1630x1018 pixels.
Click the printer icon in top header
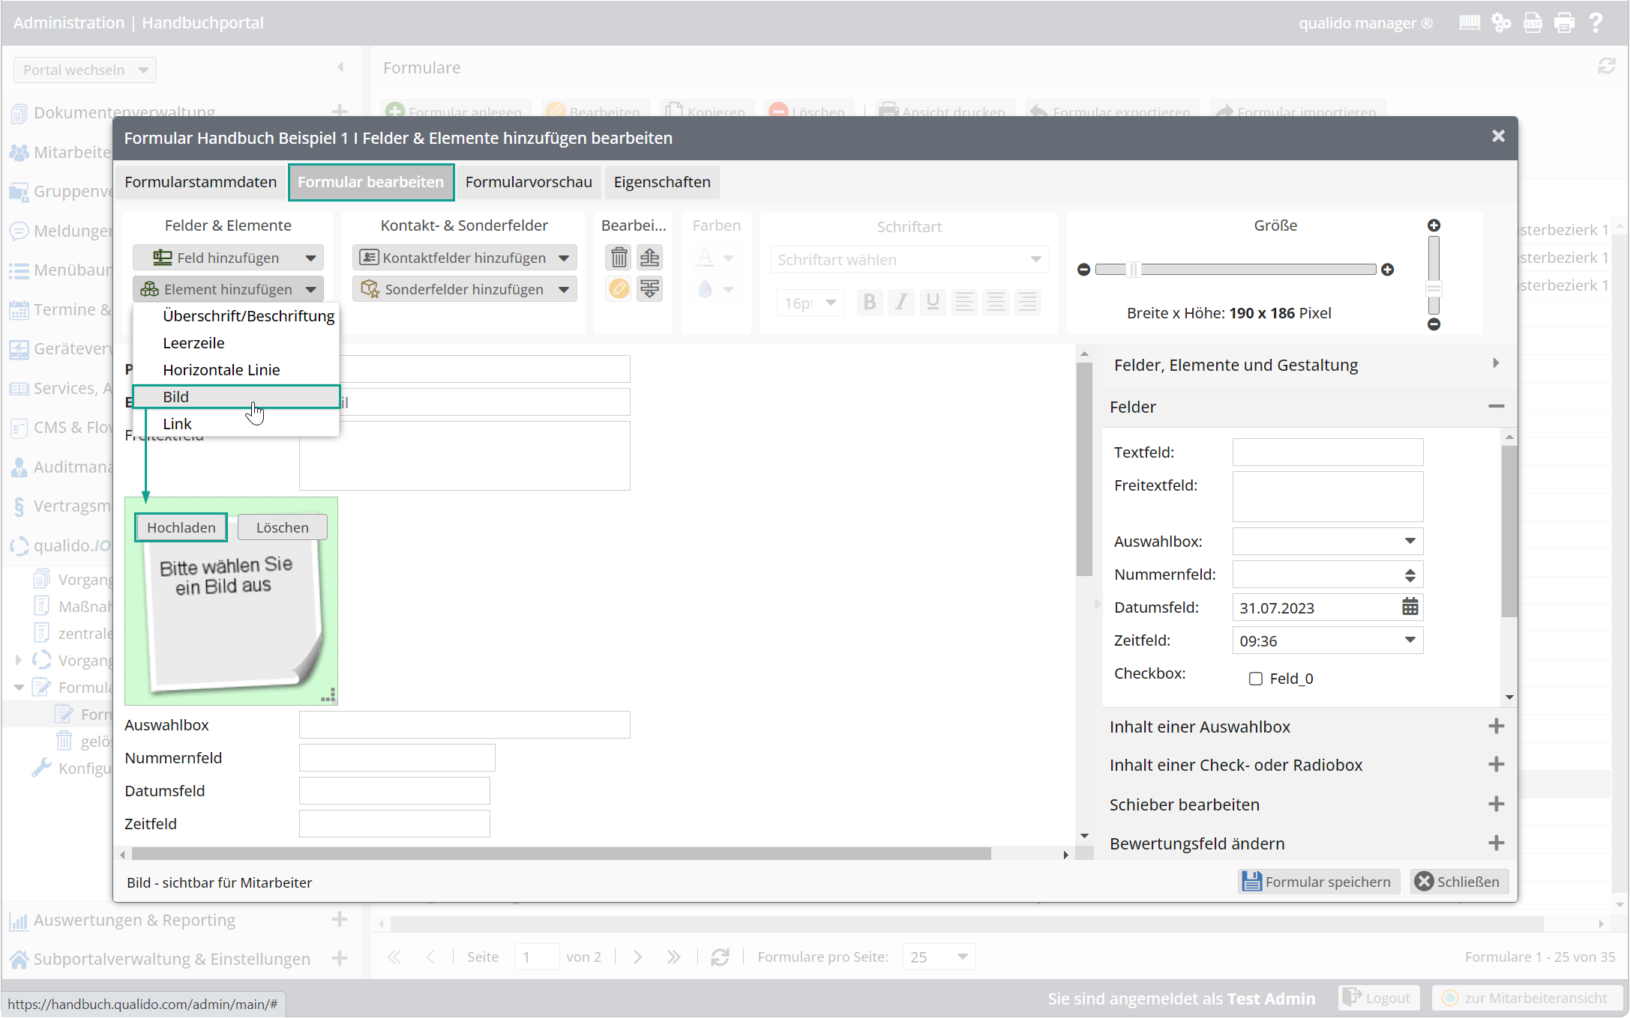[x=1564, y=22]
